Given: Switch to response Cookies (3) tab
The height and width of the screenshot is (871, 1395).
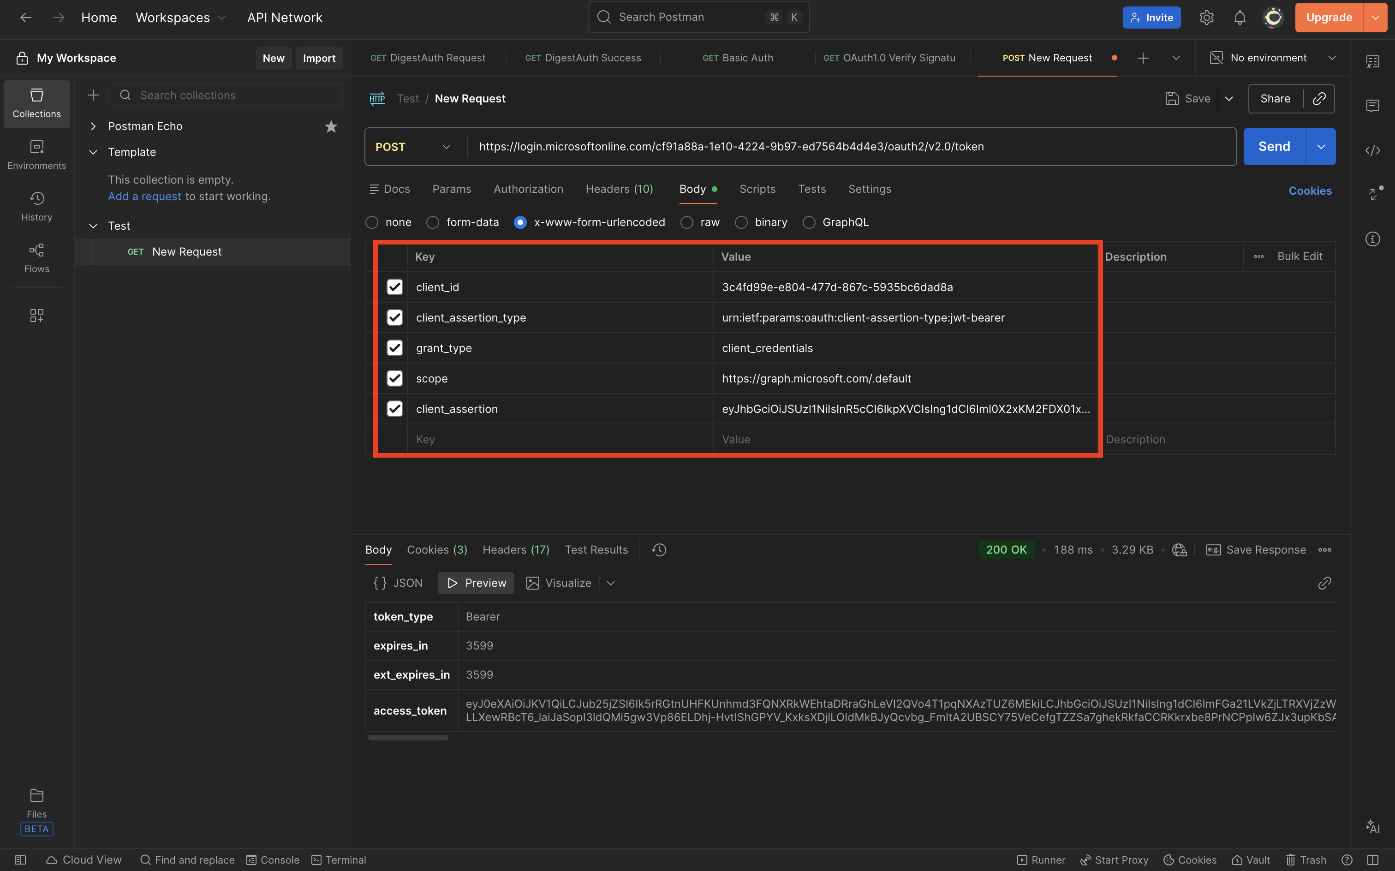Looking at the screenshot, I should point(436,549).
